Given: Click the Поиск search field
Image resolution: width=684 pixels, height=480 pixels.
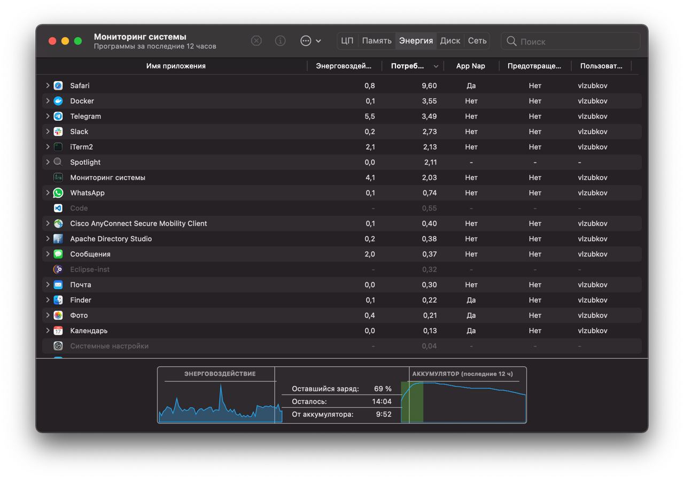Looking at the screenshot, I should (570, 41).
